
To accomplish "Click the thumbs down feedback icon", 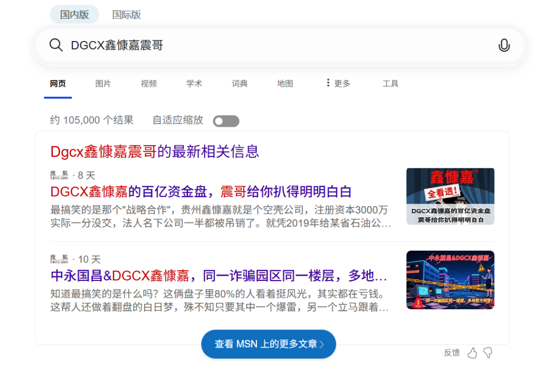I will (488, 353).
